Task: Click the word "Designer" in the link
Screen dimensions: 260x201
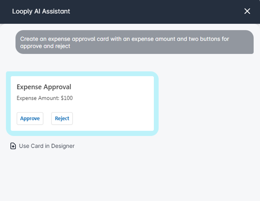Action: click(63, 146)
